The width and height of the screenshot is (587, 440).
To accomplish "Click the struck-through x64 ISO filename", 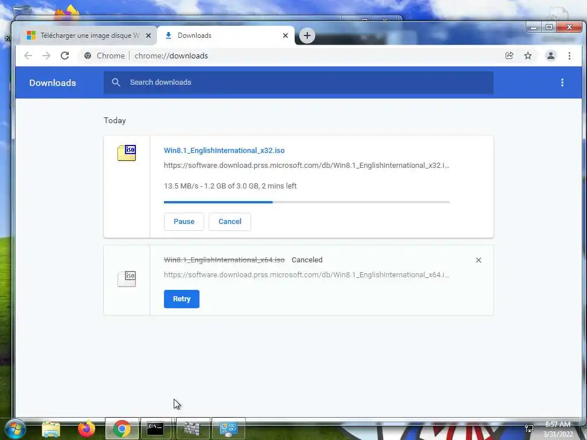I will (224, 260).
